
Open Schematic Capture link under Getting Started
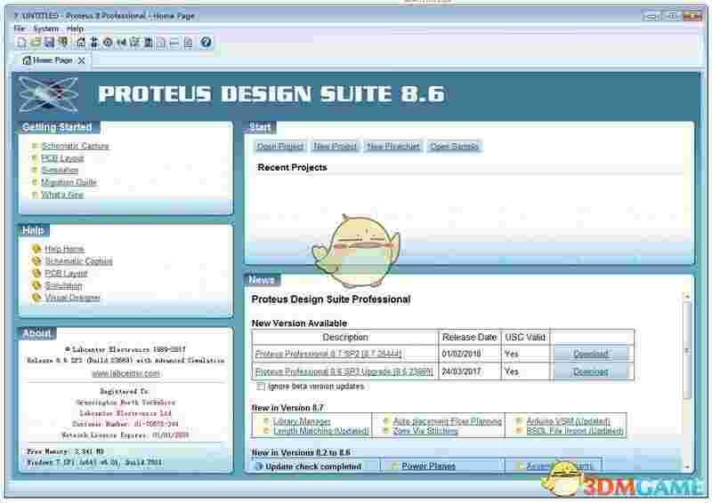point(75,146)
